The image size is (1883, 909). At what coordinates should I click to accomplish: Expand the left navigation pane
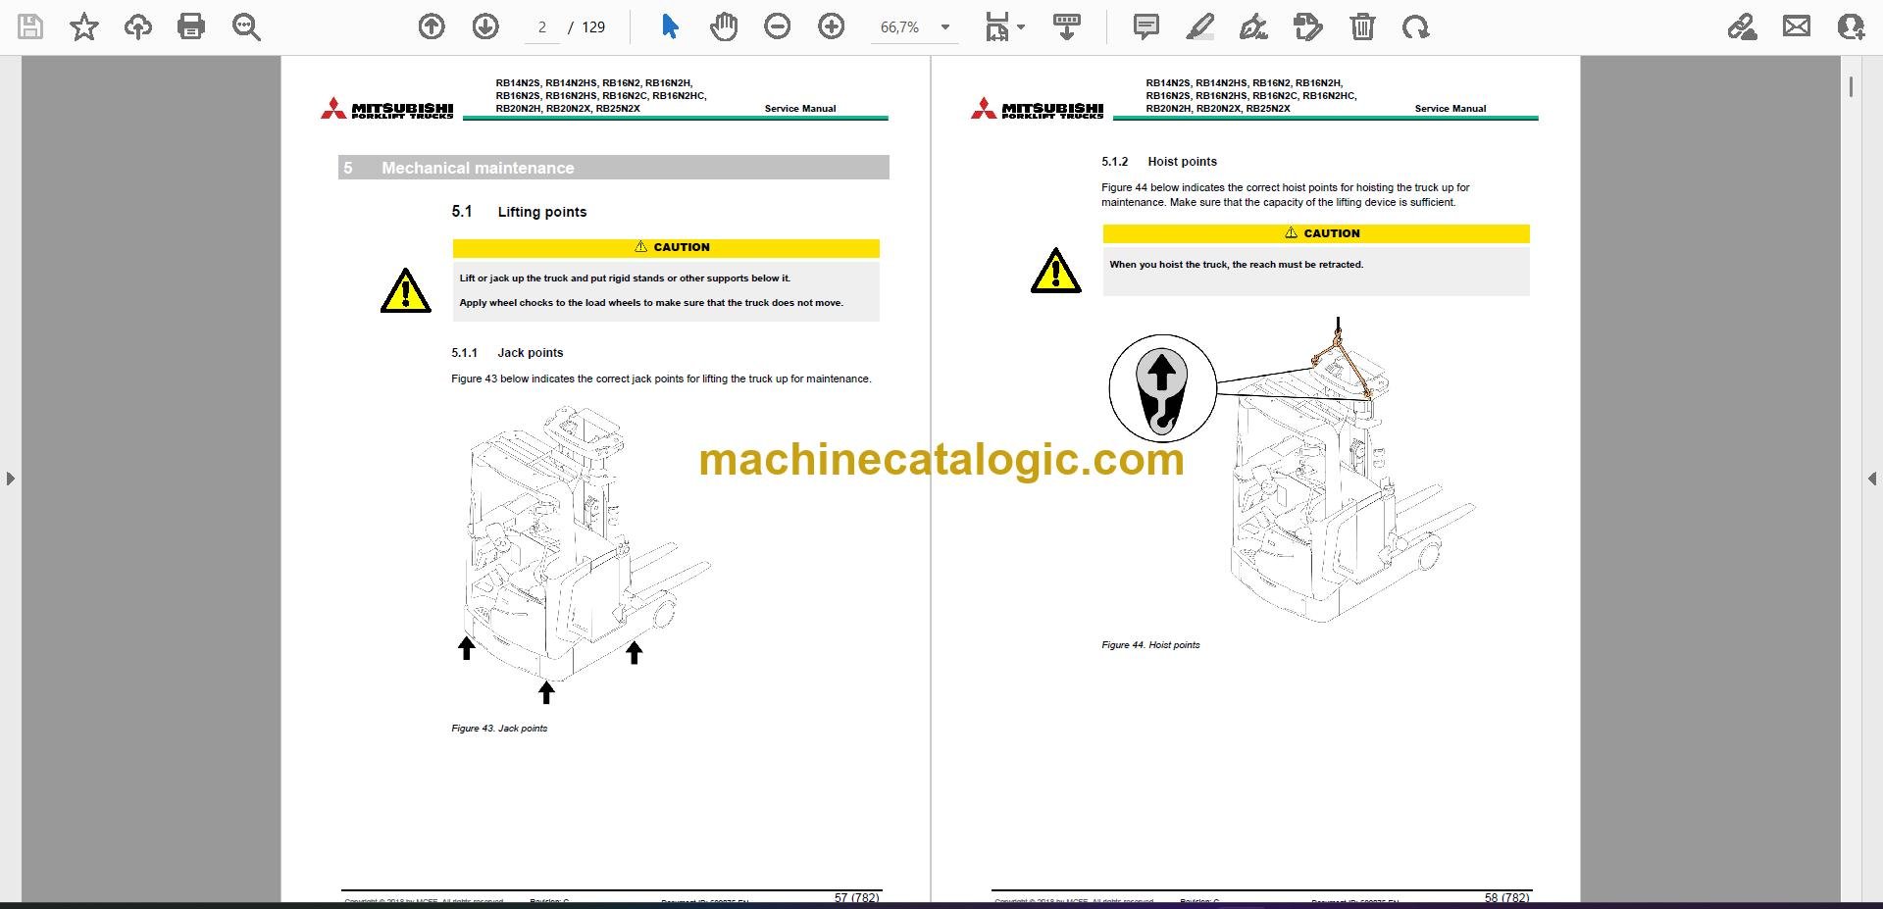click(10, 479)
